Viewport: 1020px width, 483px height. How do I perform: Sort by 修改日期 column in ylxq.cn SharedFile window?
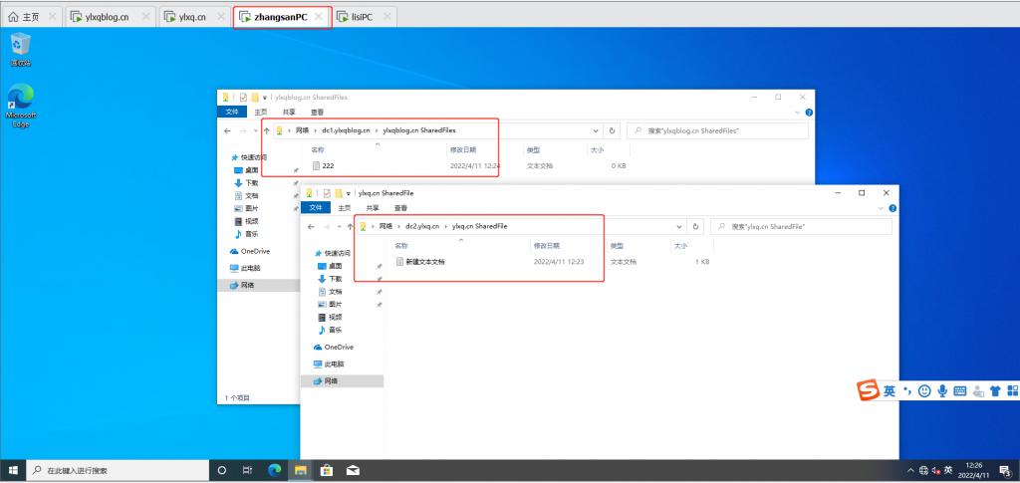(547, 246)
